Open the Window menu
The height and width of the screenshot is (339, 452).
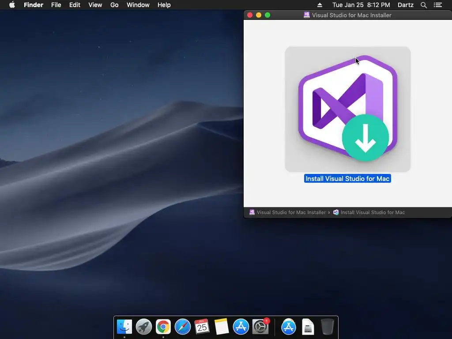(138, 5)
